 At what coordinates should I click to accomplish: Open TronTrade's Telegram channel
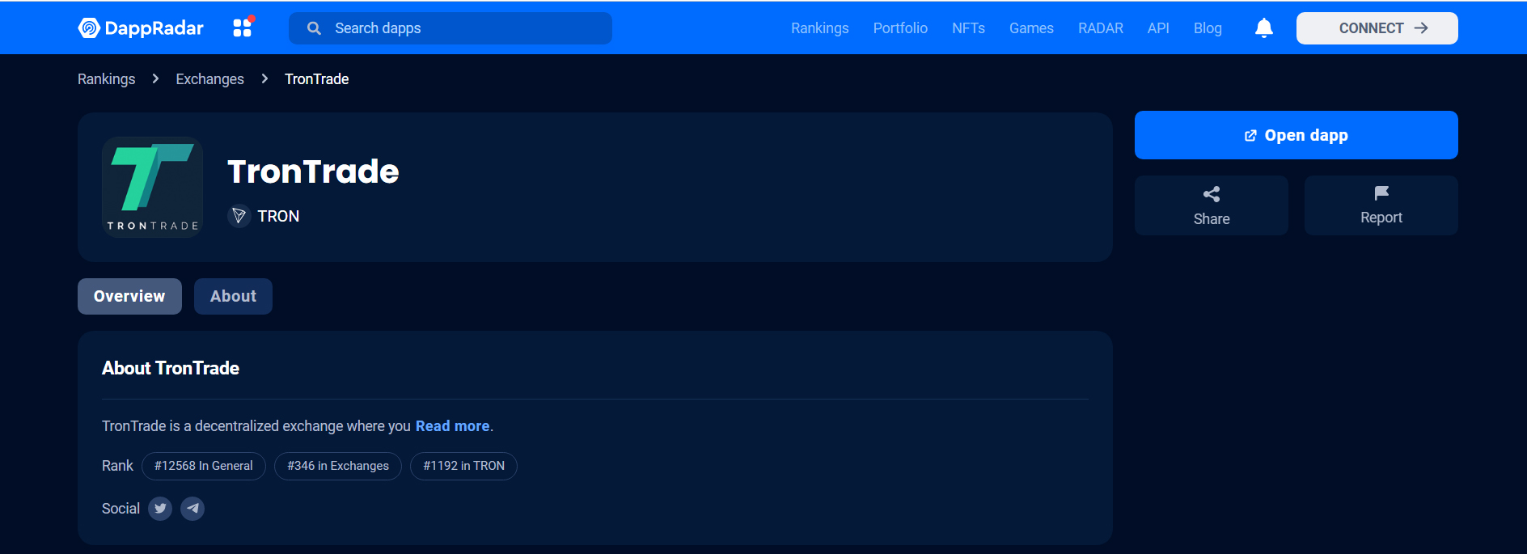192,509
